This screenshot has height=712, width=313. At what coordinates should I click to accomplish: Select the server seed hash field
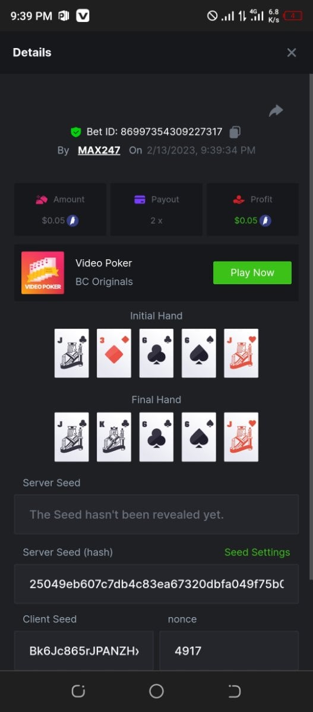click(x=156, y=584)
